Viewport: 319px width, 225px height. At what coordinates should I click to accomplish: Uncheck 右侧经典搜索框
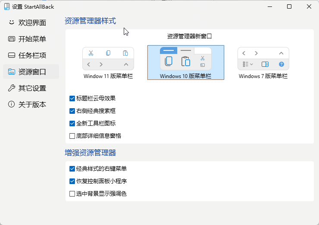click(72, 111)
